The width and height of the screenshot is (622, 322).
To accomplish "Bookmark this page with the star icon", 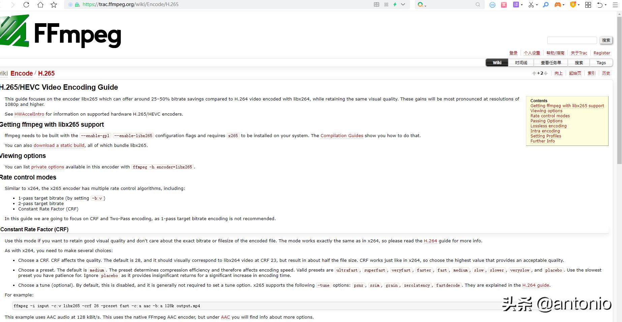I will (54, 5).
